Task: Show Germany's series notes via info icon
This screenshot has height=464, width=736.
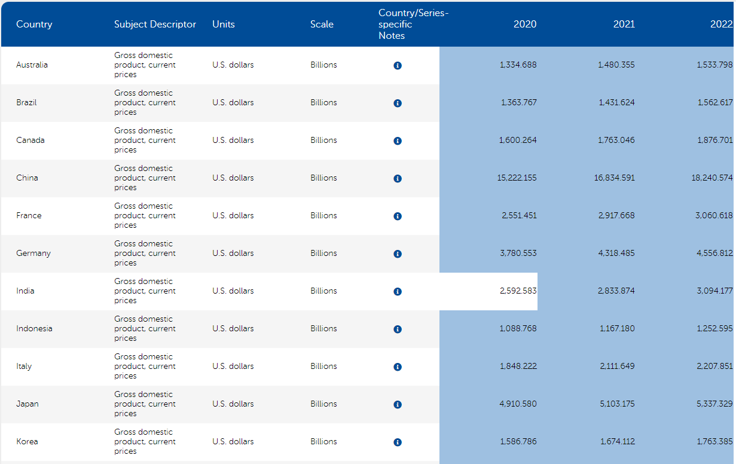Action: (x=398, y=254)
